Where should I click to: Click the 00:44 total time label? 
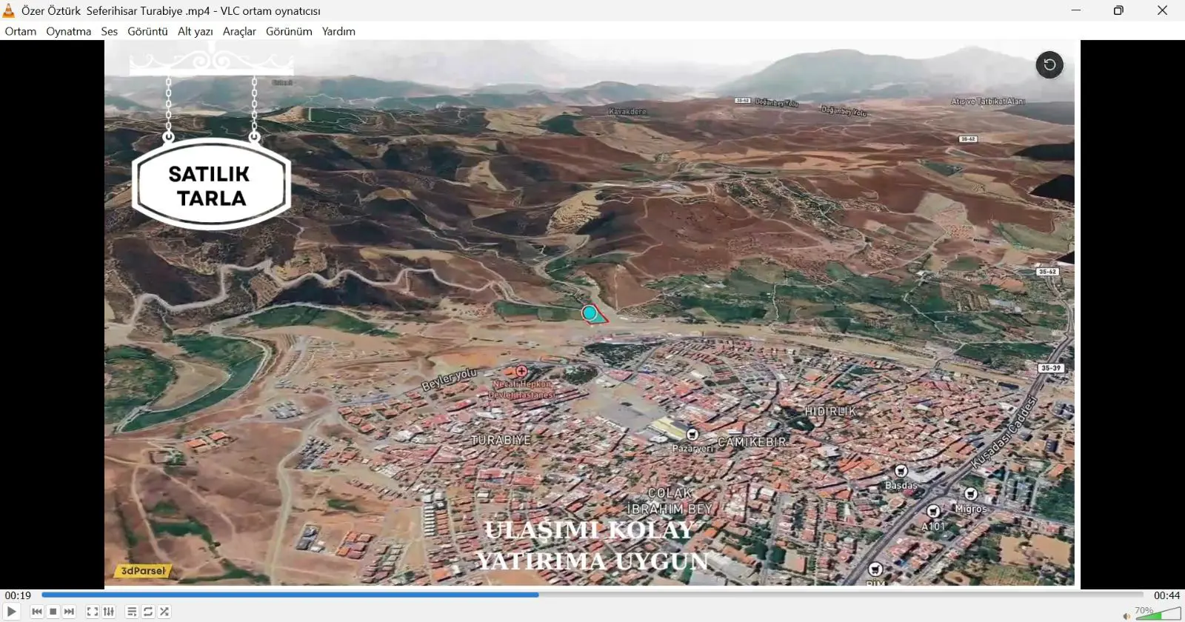tap(1166, 595)
